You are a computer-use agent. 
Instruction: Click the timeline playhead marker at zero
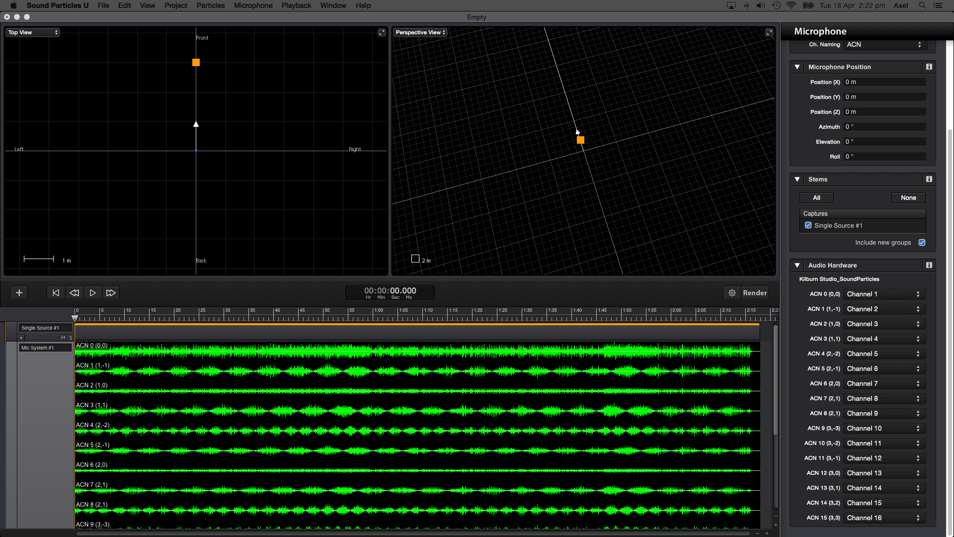pos(75,318)
